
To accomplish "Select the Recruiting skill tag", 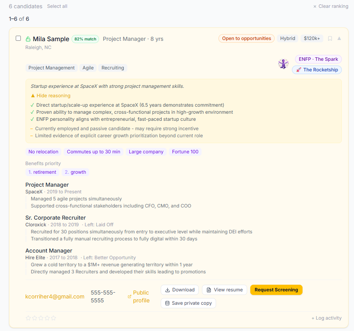I will [113, 68].
